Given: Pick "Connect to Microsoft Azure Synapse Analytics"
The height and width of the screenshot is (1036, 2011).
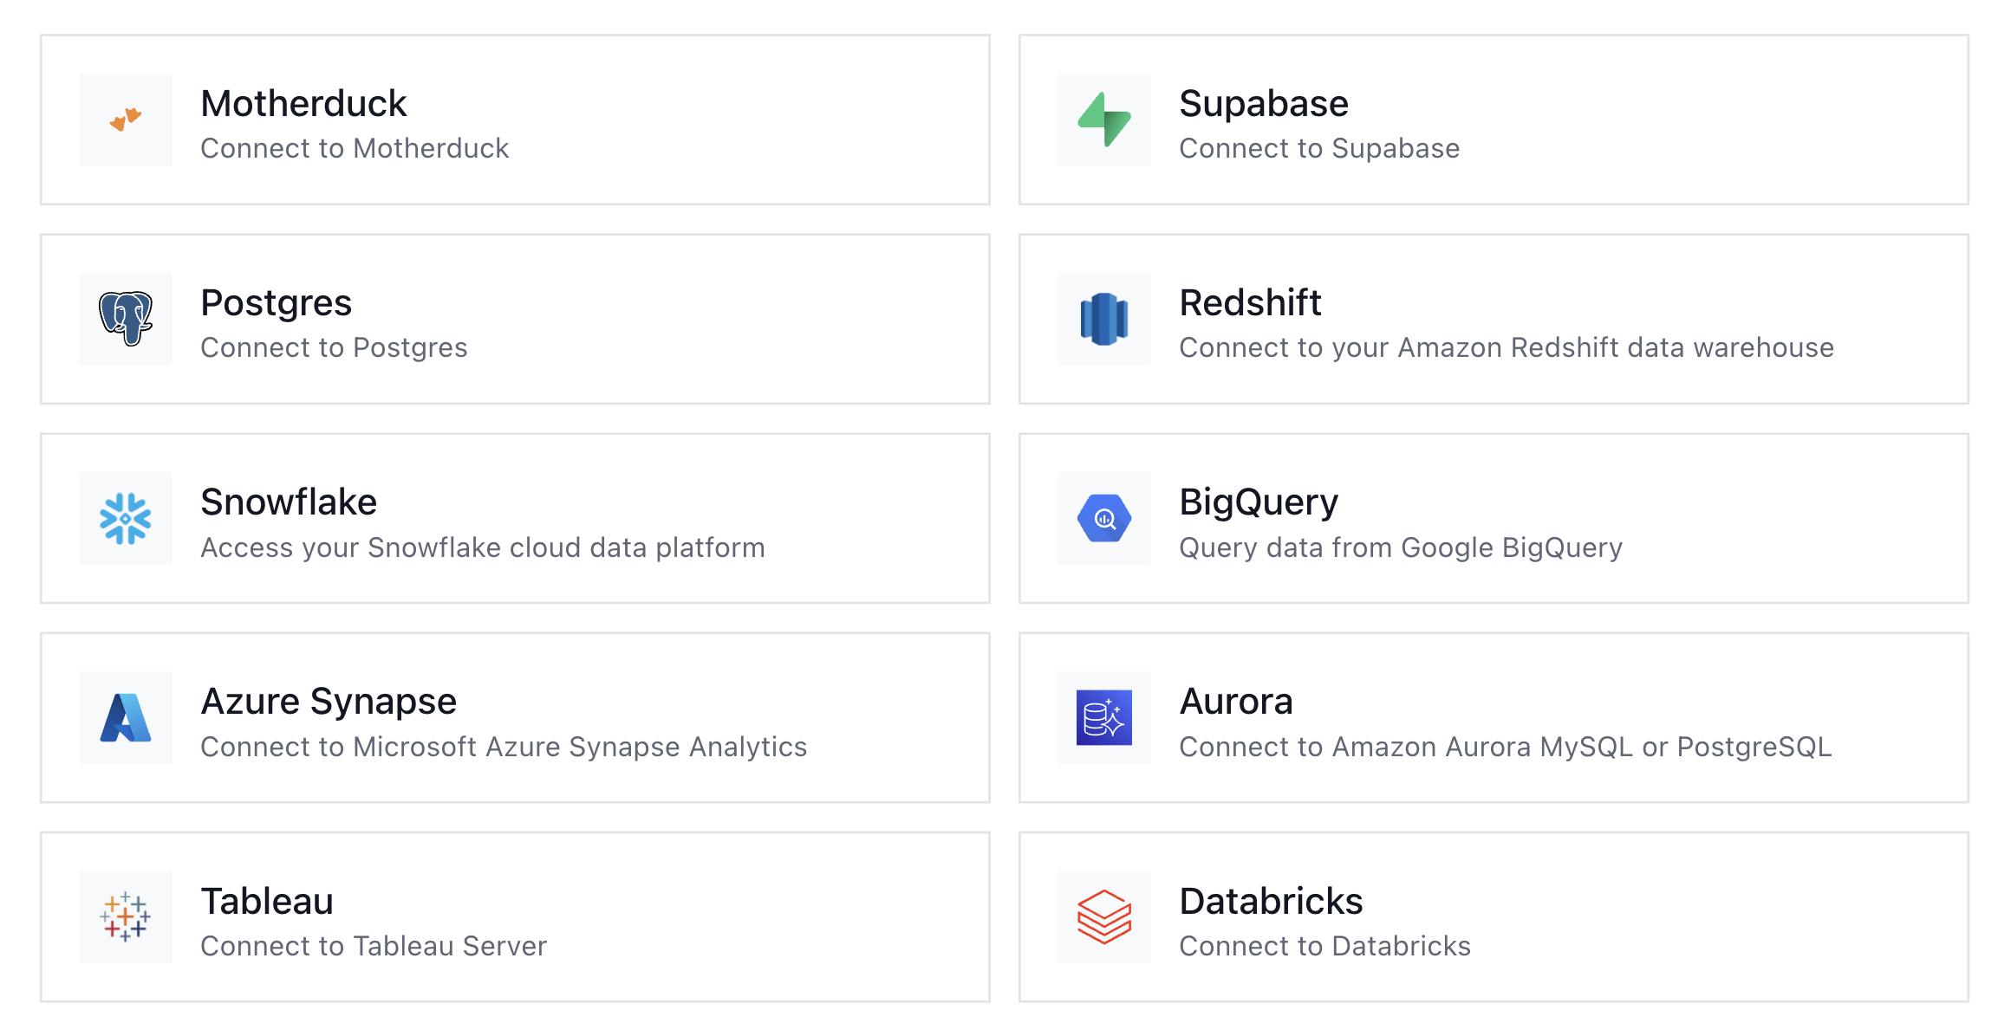Looking at the screenshot, I should click(504, 747).
